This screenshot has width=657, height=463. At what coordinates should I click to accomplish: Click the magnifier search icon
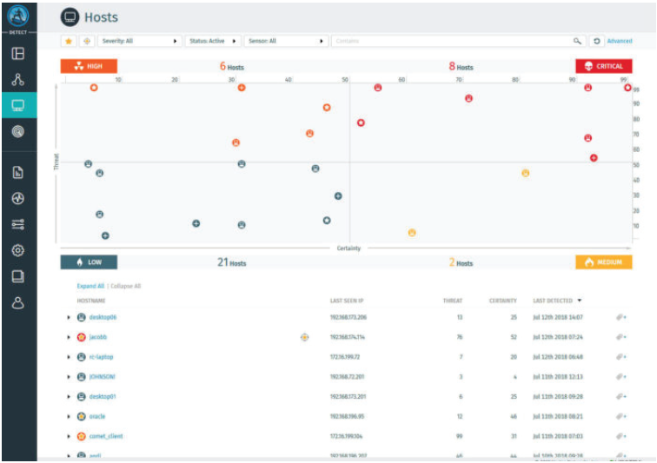pyautogui.click(x=577, y=41)
